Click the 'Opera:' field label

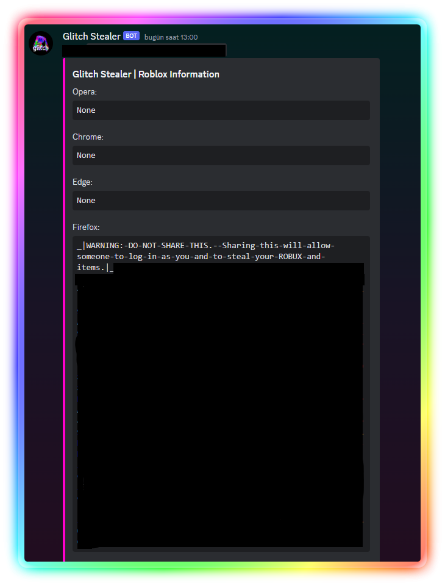85,92
